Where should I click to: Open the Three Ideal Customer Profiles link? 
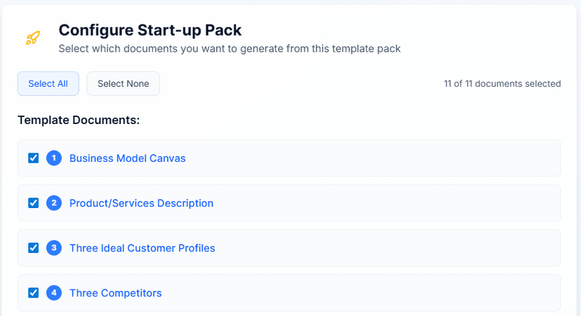click(x=142, y=248)
